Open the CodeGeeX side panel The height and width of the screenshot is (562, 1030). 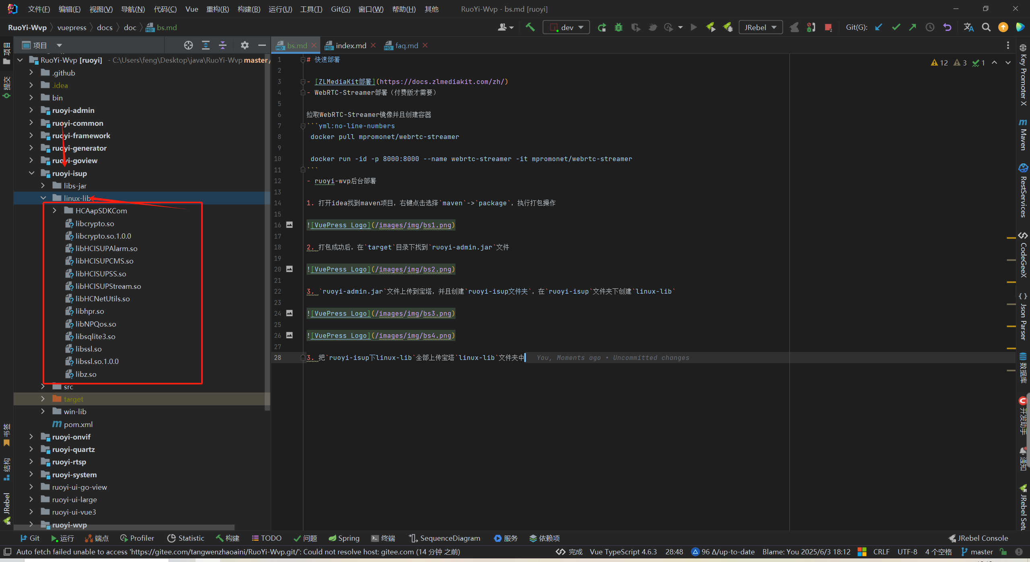point(1023,255)
